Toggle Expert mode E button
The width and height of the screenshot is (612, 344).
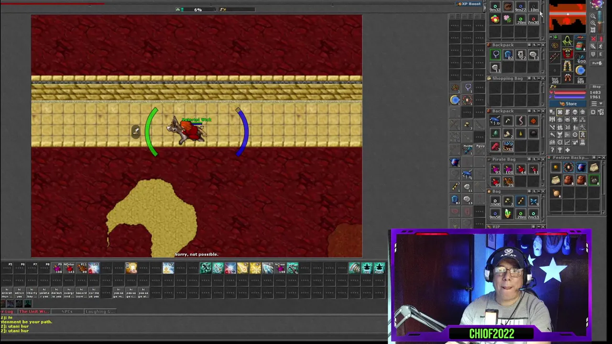tap(601, 54)
